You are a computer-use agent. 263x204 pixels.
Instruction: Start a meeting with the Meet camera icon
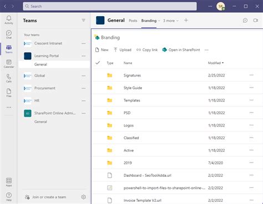[256, 21]
